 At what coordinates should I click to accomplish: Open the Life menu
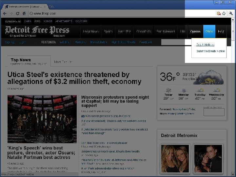pos(183,31)
